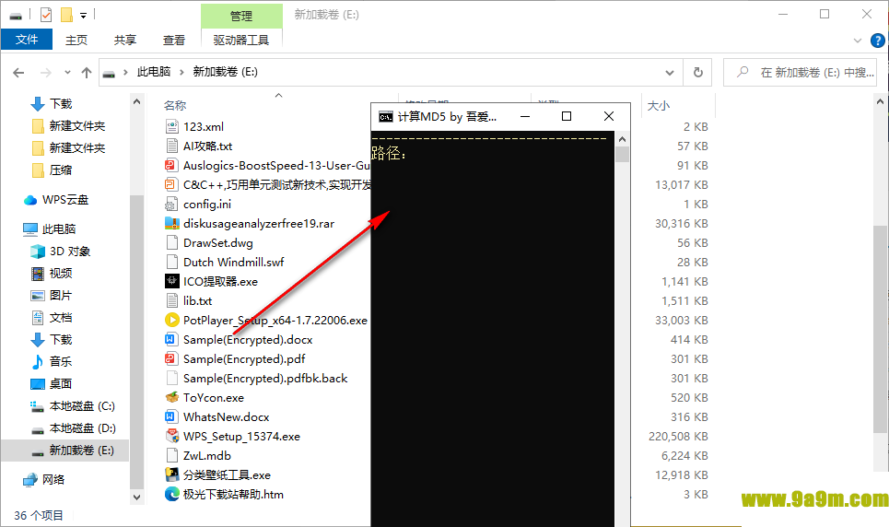
Task: Click the chevron before 此电脑 in address bar
Action: pyautogui.click(x=125, y=72)
